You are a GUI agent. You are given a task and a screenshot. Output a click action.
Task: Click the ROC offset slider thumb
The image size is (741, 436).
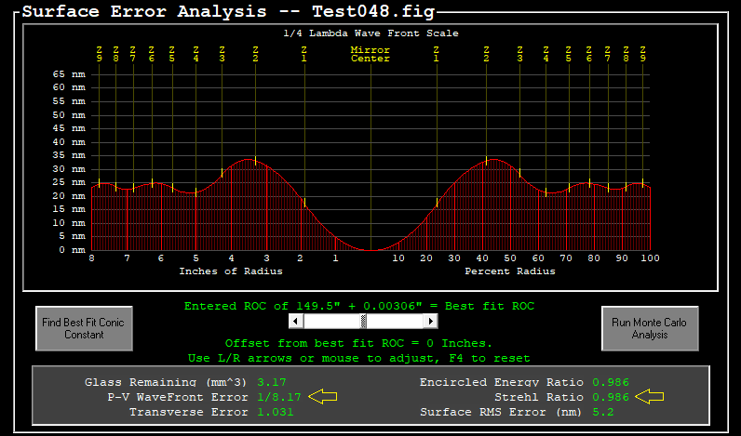click(364, 321)
